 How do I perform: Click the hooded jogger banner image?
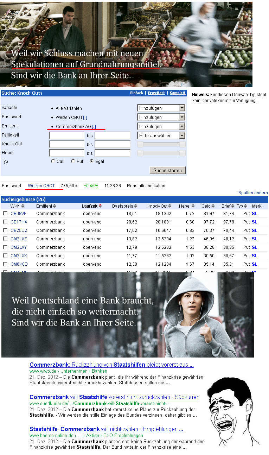128,315
